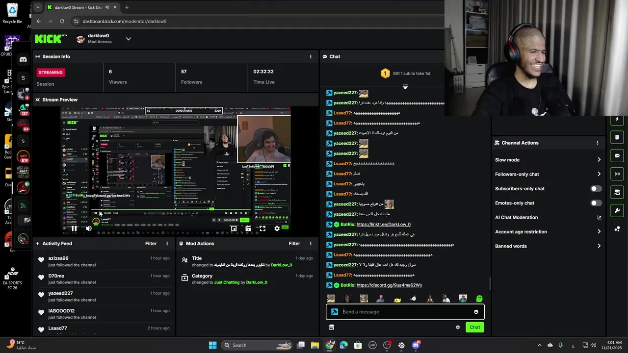Open Discord from the taskbar
This screenshot has height=353, width=628.
click(416, 345)
